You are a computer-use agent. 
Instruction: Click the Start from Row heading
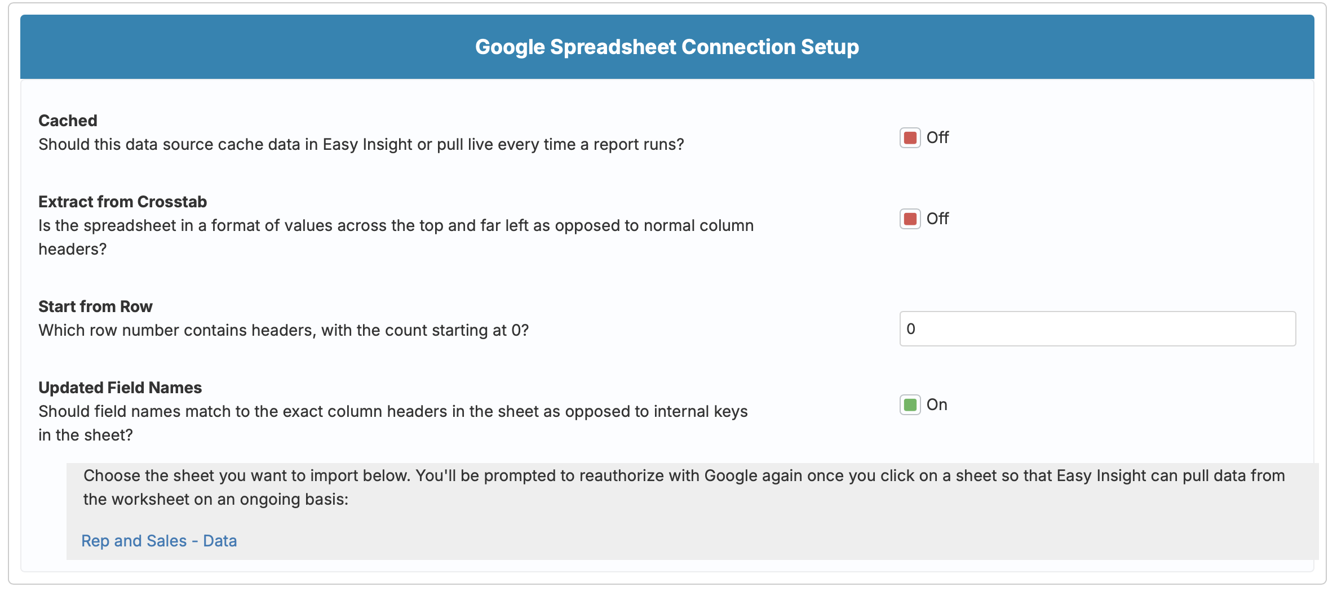(95, 306)
